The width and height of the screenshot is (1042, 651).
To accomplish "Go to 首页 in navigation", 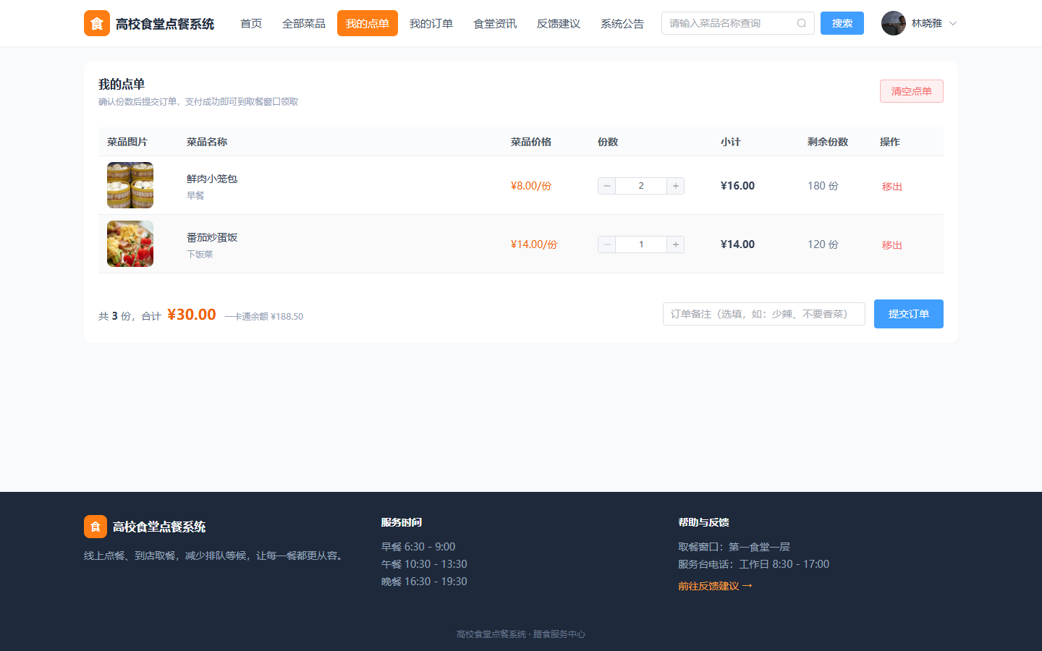I will pyautogui.click(x=251, y=23).
